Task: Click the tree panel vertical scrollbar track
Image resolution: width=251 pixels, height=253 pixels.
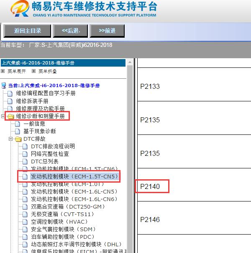Action: pyautogui.click(x=130, y=159)
